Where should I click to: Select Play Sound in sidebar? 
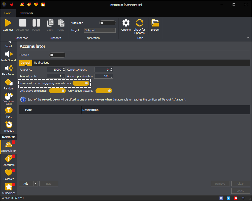point(9,70)
